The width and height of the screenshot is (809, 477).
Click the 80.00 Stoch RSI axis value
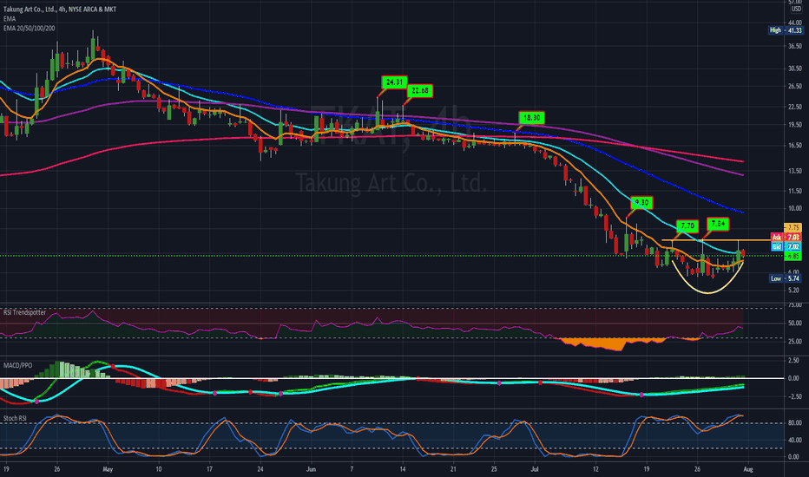coord(795,423)
